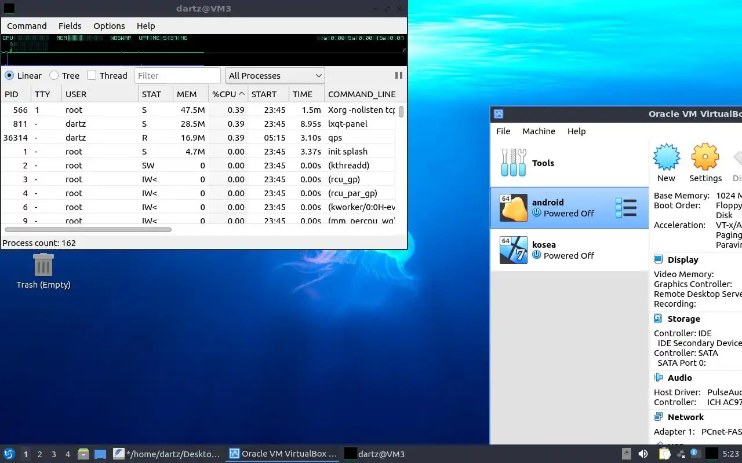
Task: Select the Linear view radio button
Action: tap(9, 75)
